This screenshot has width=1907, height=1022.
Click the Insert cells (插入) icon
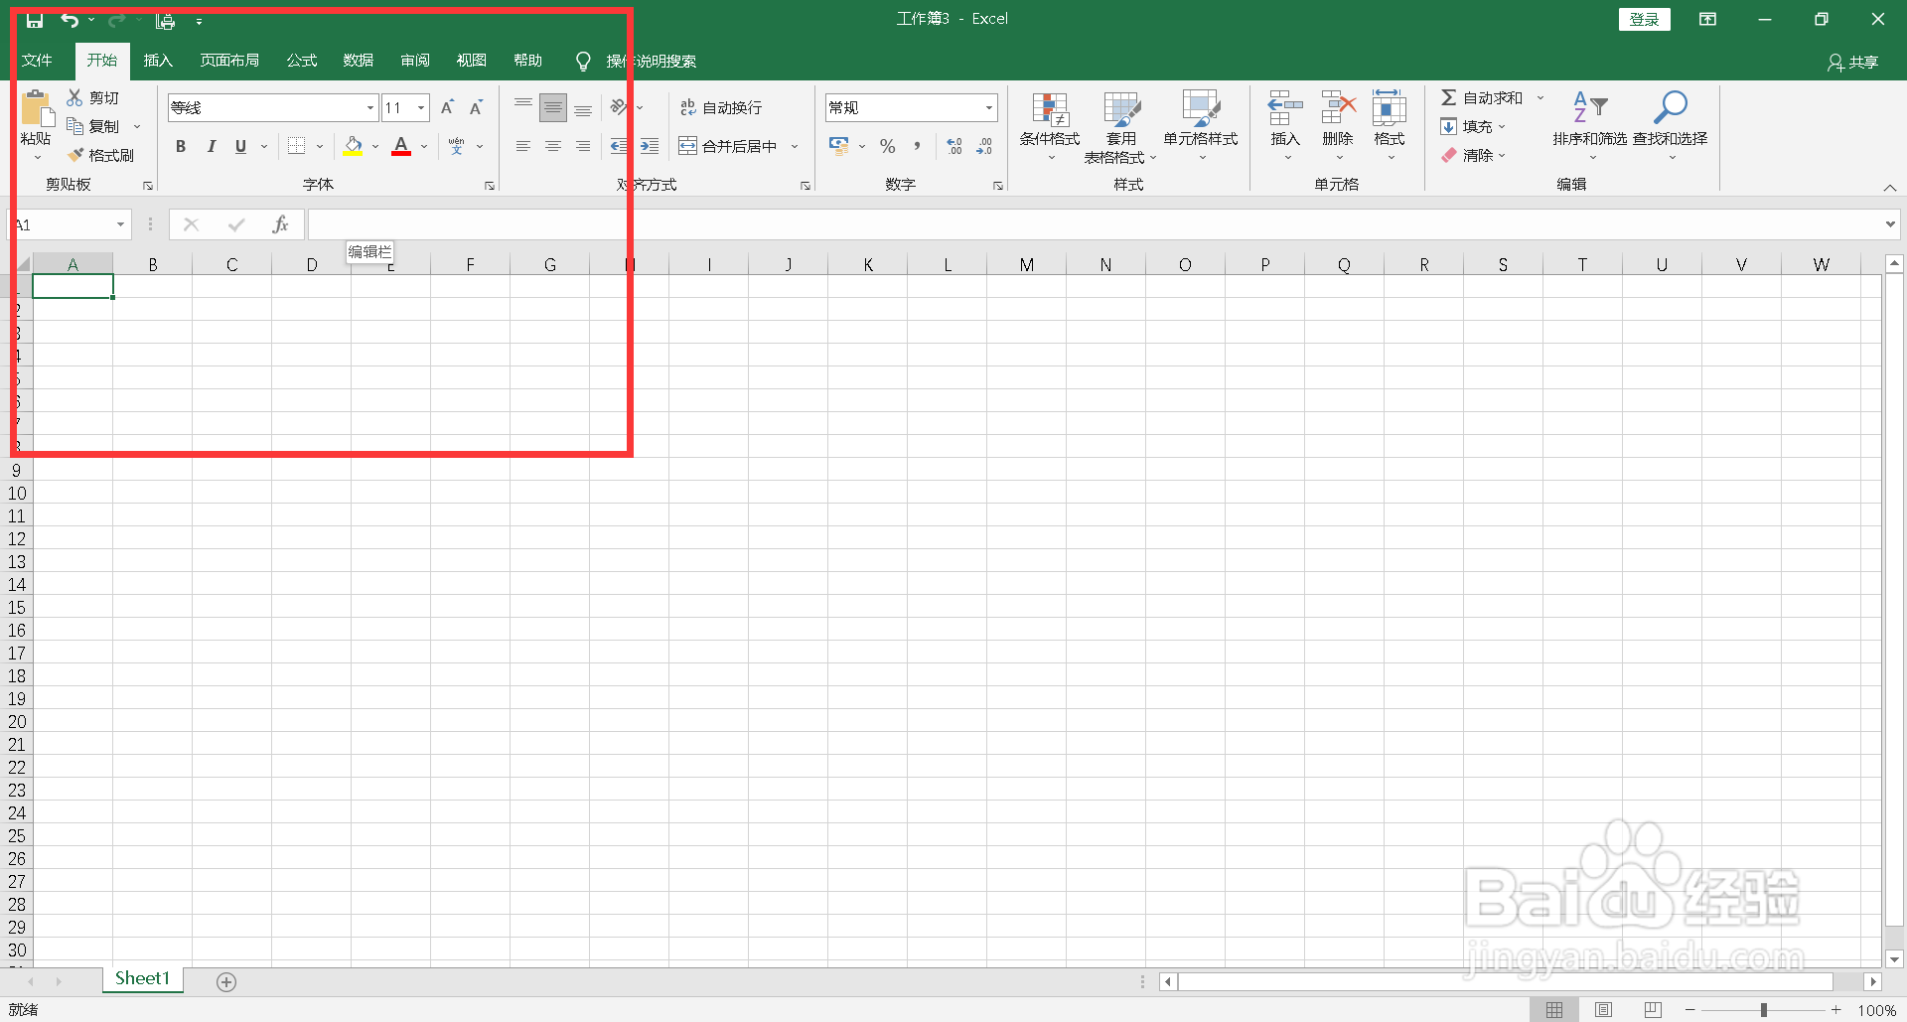(1285, 107)
